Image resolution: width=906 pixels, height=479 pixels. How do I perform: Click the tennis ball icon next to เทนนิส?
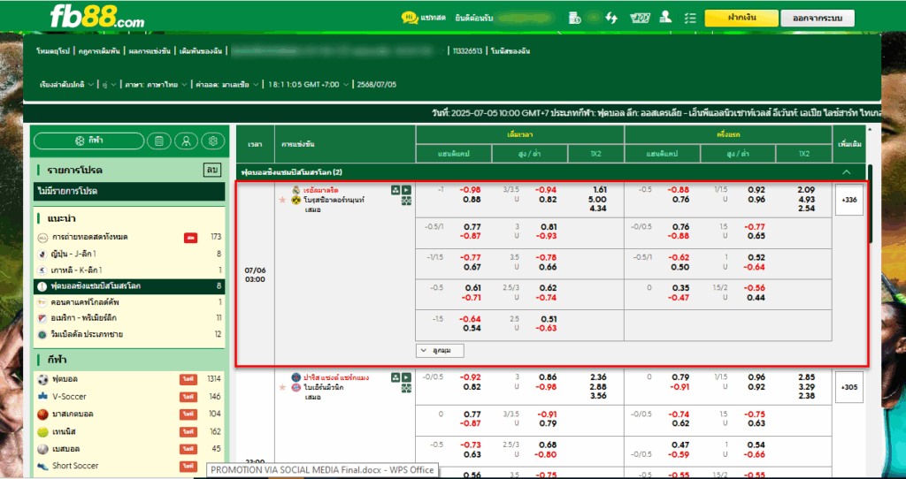(42, 431)
